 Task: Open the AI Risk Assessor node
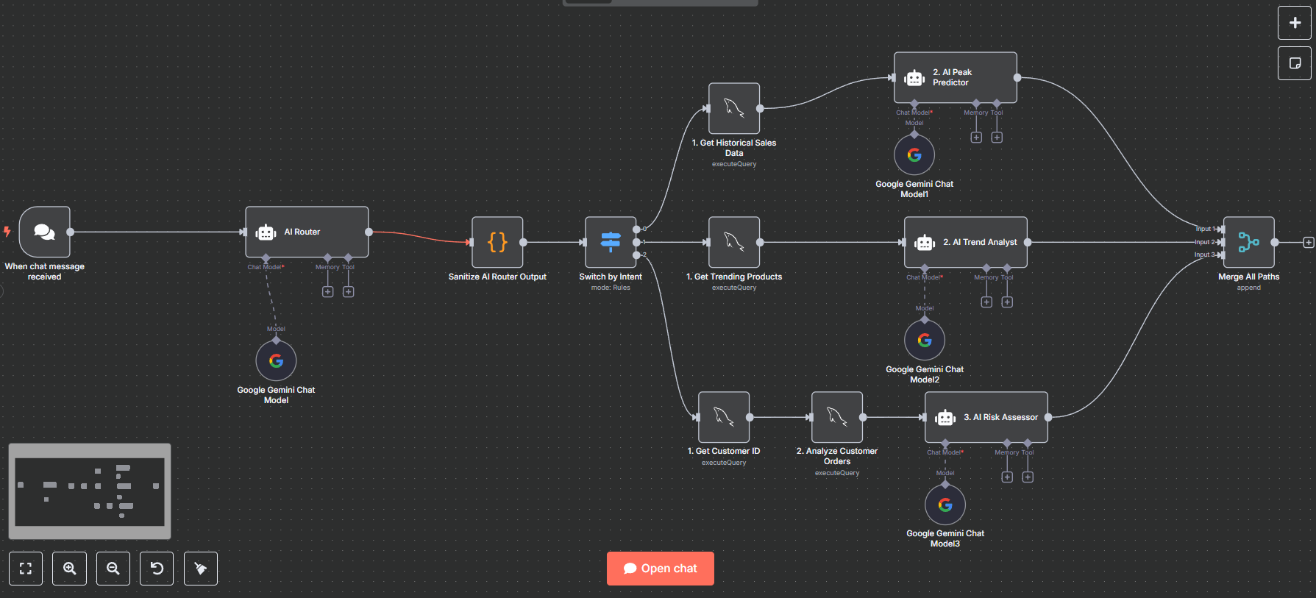(x=986, y=417)
